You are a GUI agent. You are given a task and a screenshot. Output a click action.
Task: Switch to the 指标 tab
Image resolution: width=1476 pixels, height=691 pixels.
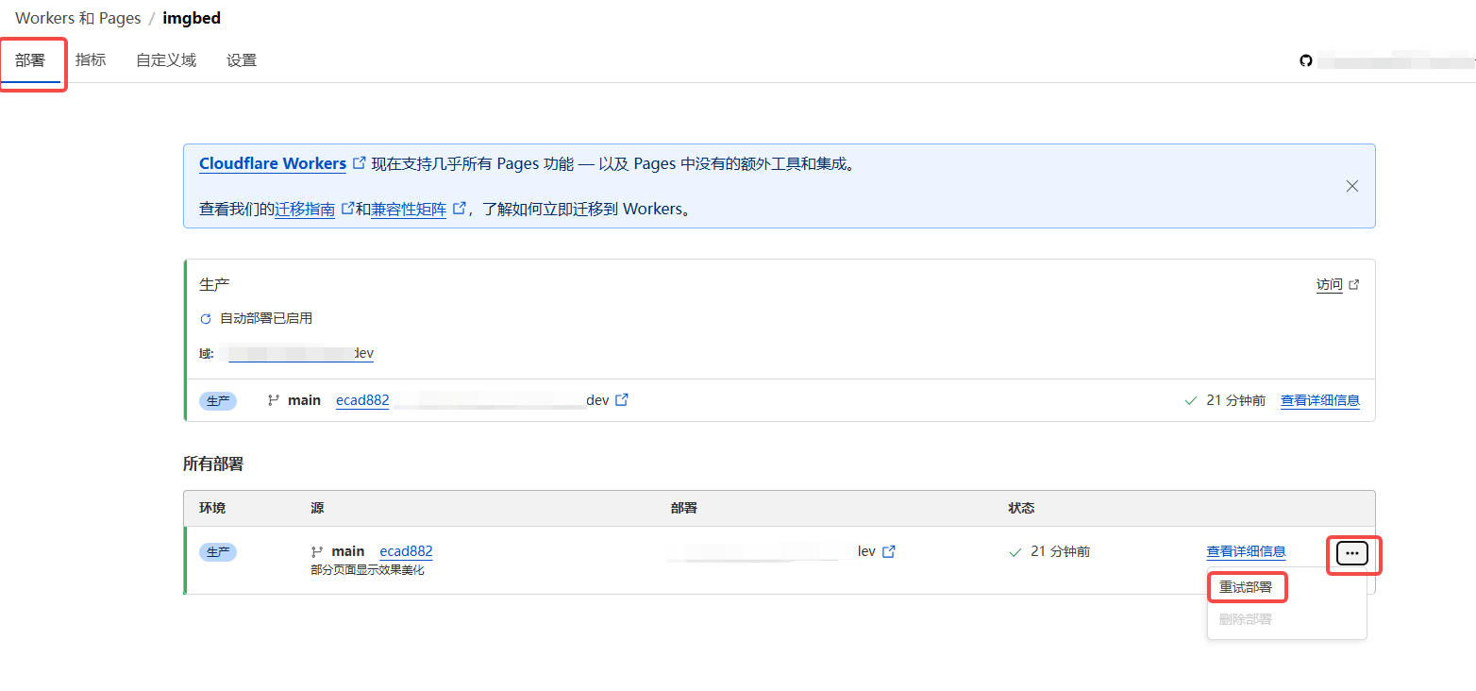tap(91, 60)
